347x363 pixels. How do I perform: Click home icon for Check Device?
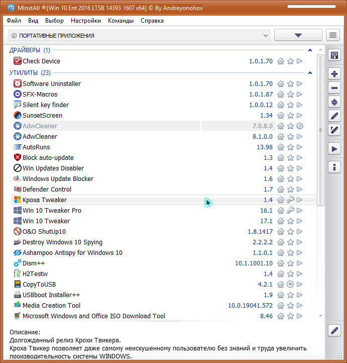(x=281, y=61)
